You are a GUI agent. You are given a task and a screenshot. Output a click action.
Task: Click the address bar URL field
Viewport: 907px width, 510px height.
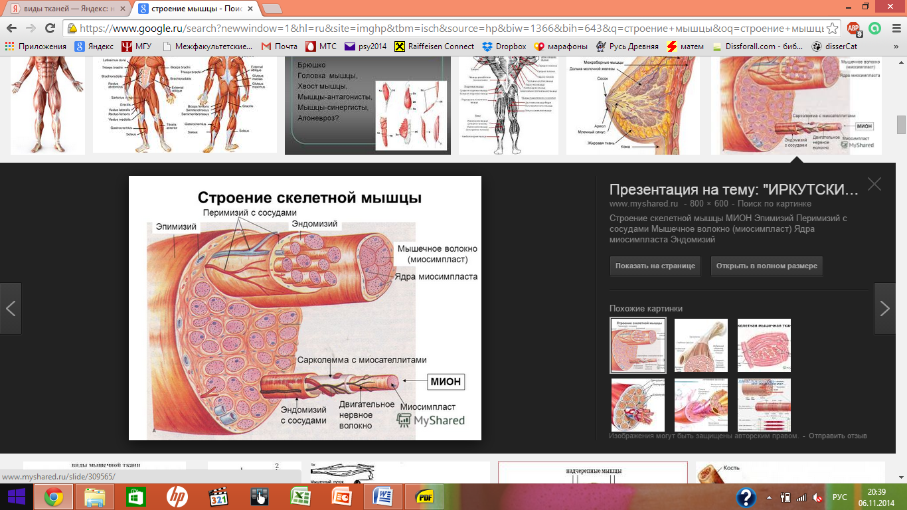point(452,29)
